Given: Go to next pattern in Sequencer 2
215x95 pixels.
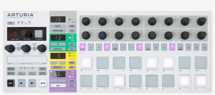Looking at the screenshot, I should pos(62,63).
